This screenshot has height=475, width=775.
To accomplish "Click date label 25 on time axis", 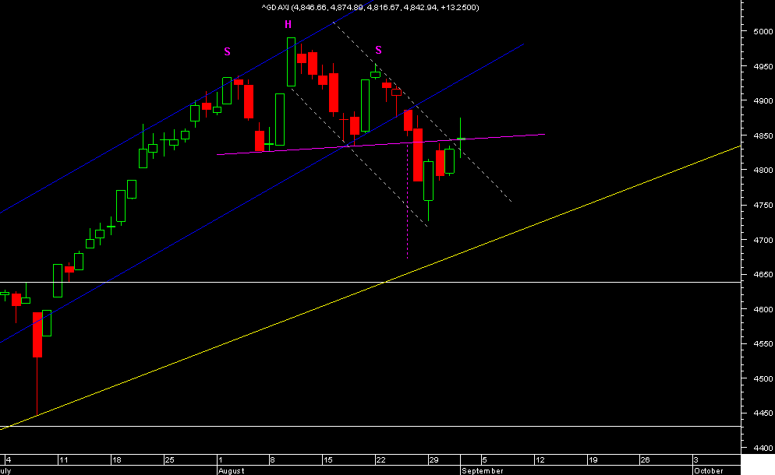I will point(169,459).
